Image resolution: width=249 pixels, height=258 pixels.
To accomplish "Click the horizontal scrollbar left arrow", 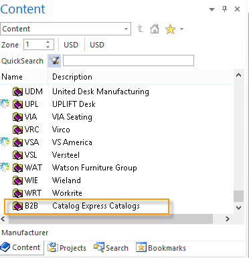I will [3, 219].
